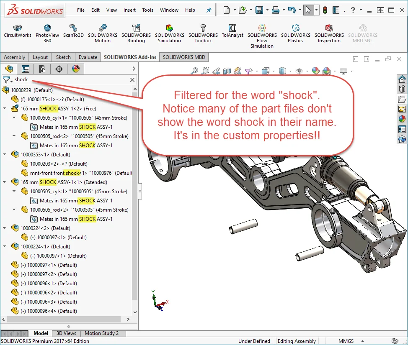Open the filter funnel dropdown
Viewport: 408px width, 345px height.
tap(7, 80)
